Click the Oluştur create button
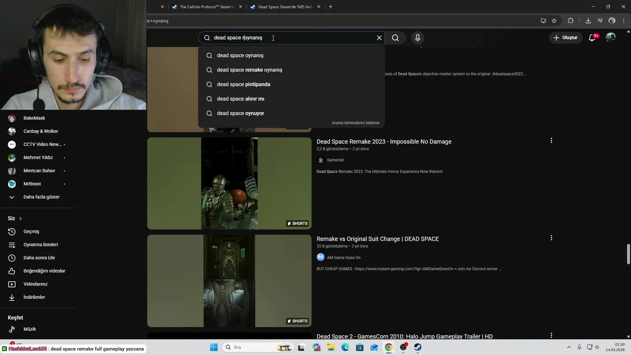Screen dimensions: 631x355 click(565, 37)
